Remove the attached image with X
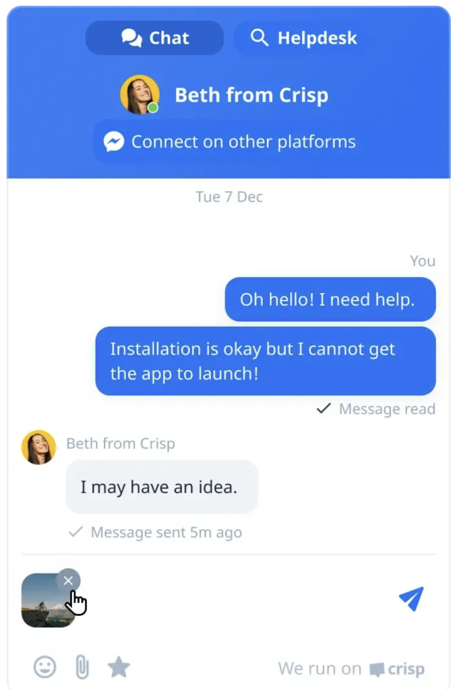Viewport: 459px width, 690px height. pyautogui.click(x=68, y=581)
